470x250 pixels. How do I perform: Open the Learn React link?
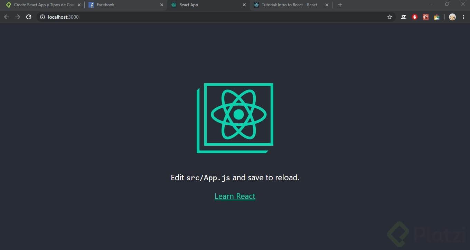click(x=235, y=196)
